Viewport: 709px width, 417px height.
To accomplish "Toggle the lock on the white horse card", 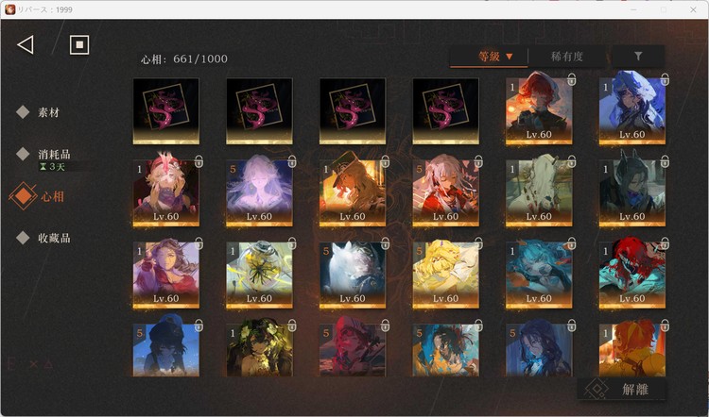I will pos(386,243).
